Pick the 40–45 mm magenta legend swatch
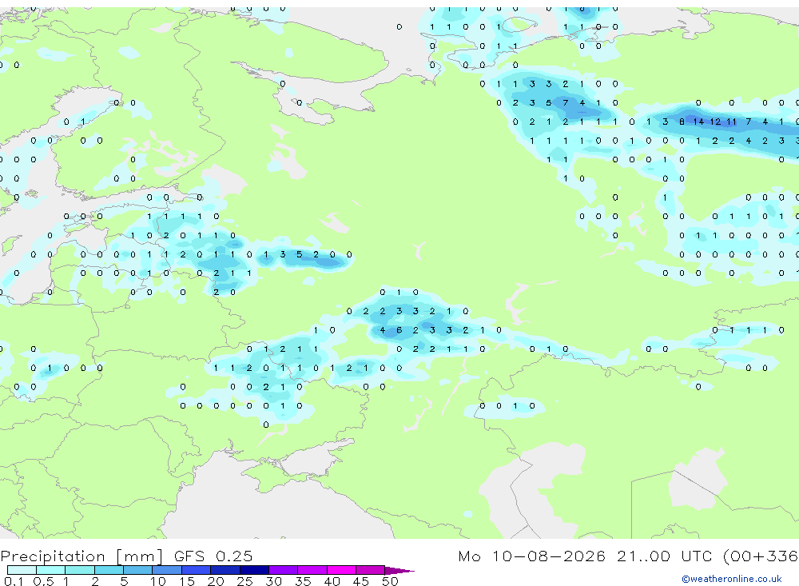Screen dimensions: 799x586 (341, 570)
